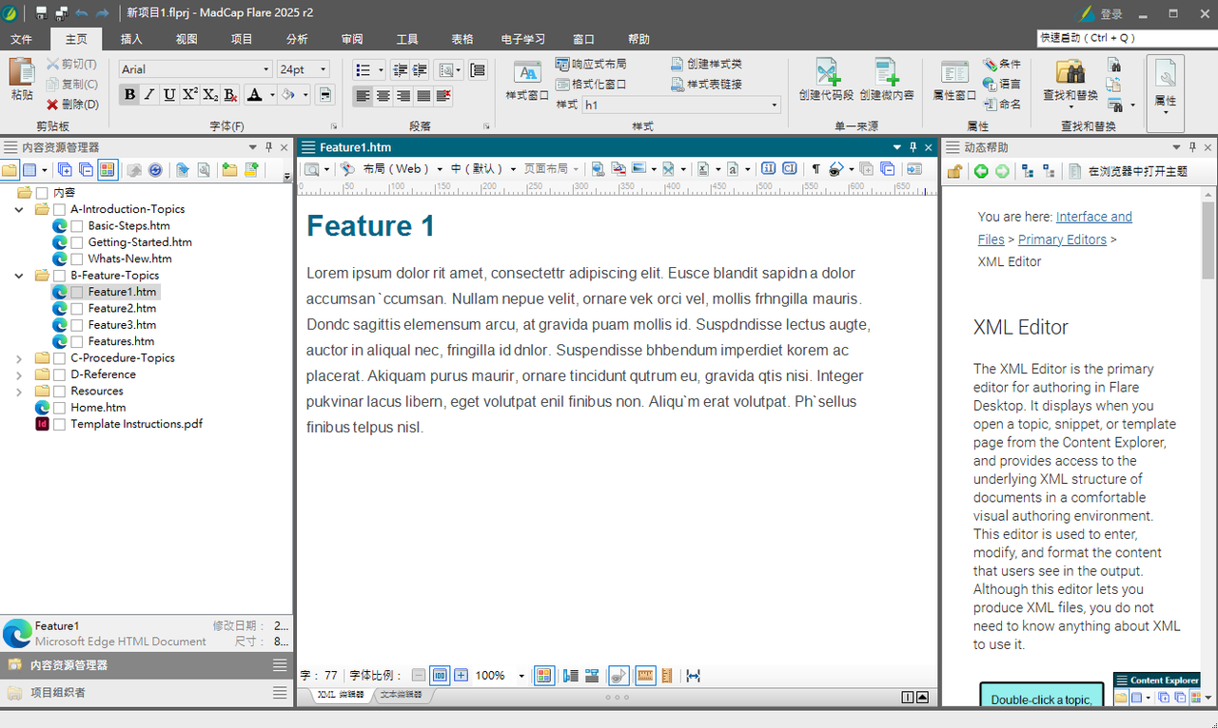The width and height of the screenshot is (1218, 728).
Task: Expand the C-Procedure-Topics folder
Action: 19,358
